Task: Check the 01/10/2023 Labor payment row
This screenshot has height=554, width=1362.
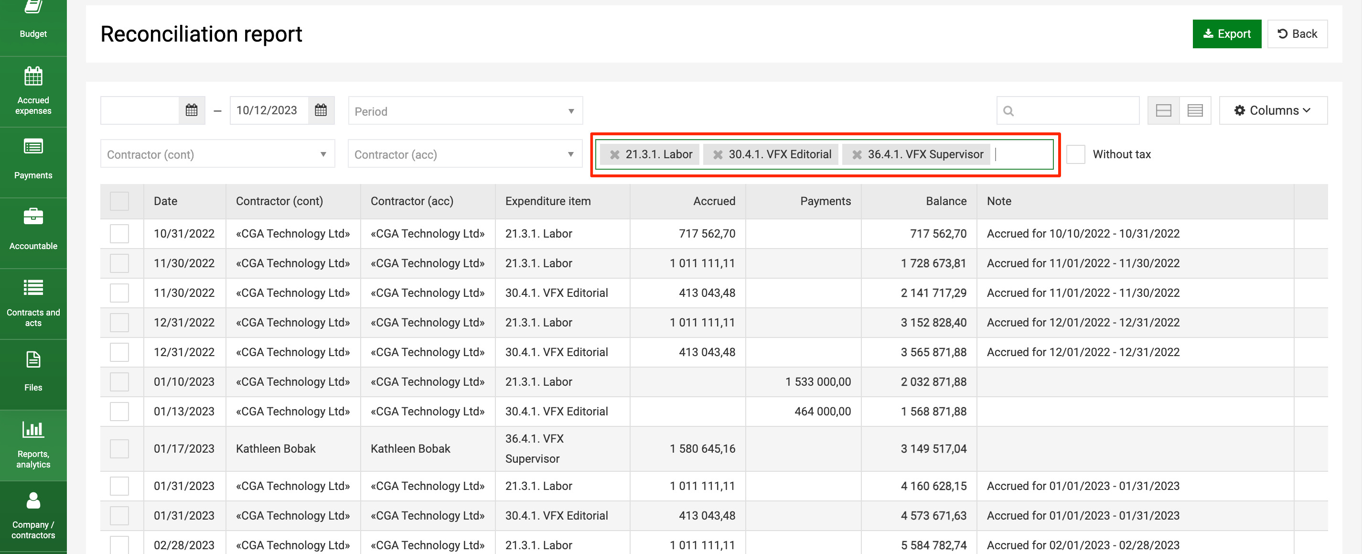Action: pos(119,381)
